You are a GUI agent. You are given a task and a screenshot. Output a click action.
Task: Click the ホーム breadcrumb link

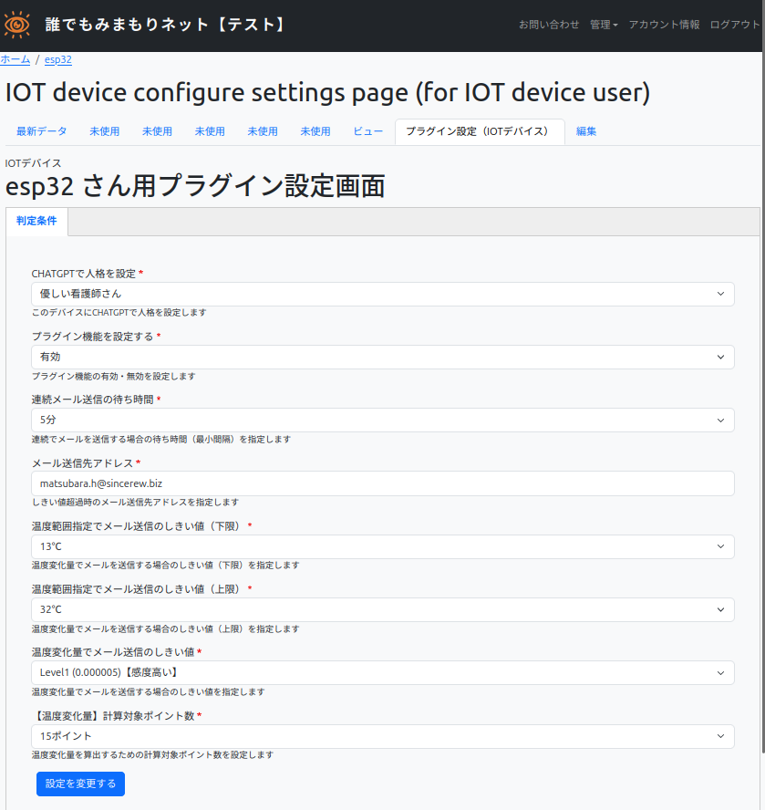16,59
